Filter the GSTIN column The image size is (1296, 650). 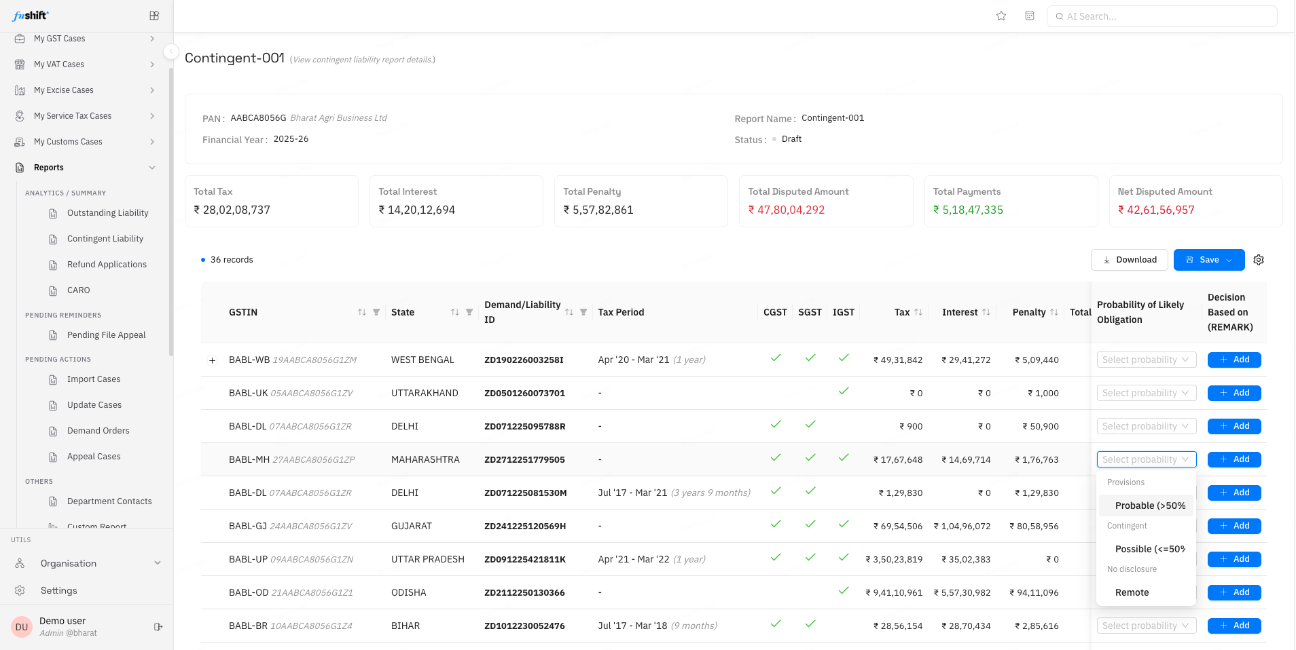(376, 312)
